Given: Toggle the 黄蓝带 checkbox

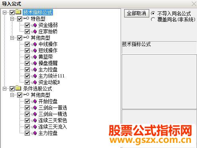Looking at the screenshot, I should [27, 57].
